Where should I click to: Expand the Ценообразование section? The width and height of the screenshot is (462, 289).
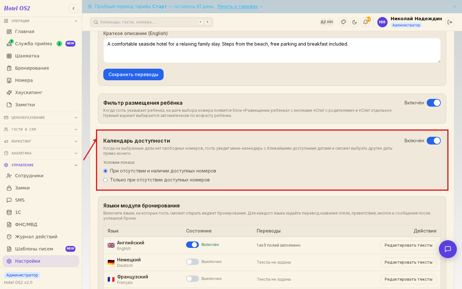pos(41,118)
